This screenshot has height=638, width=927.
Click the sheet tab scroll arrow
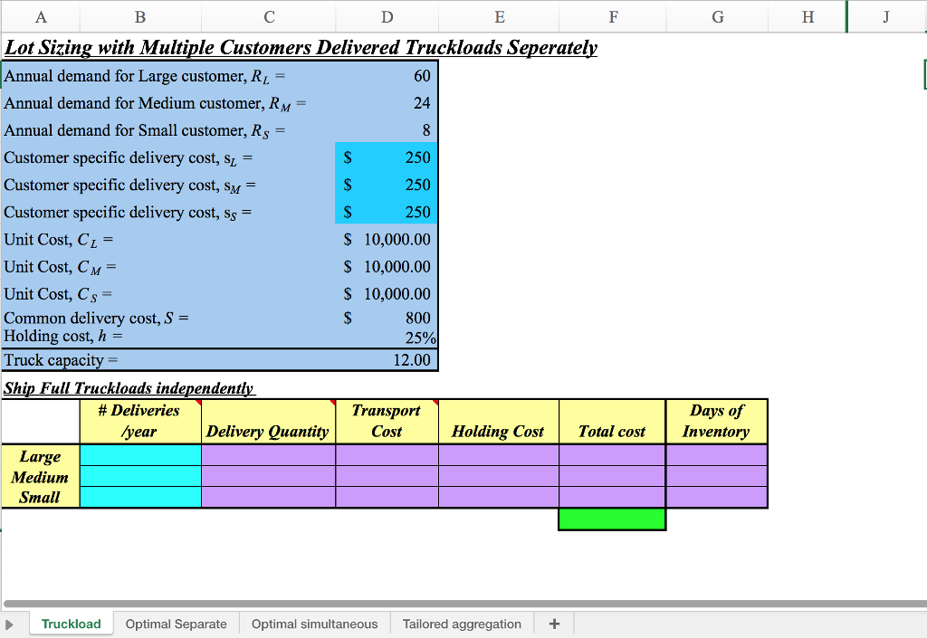click(x=9, y=624)
